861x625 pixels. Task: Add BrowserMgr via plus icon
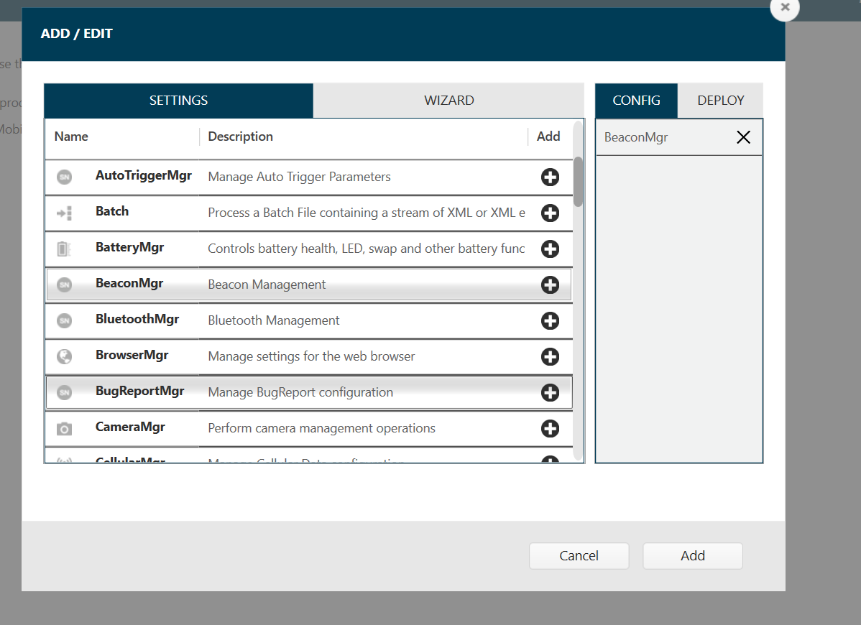pyautogui.click(x=550, y=356)
